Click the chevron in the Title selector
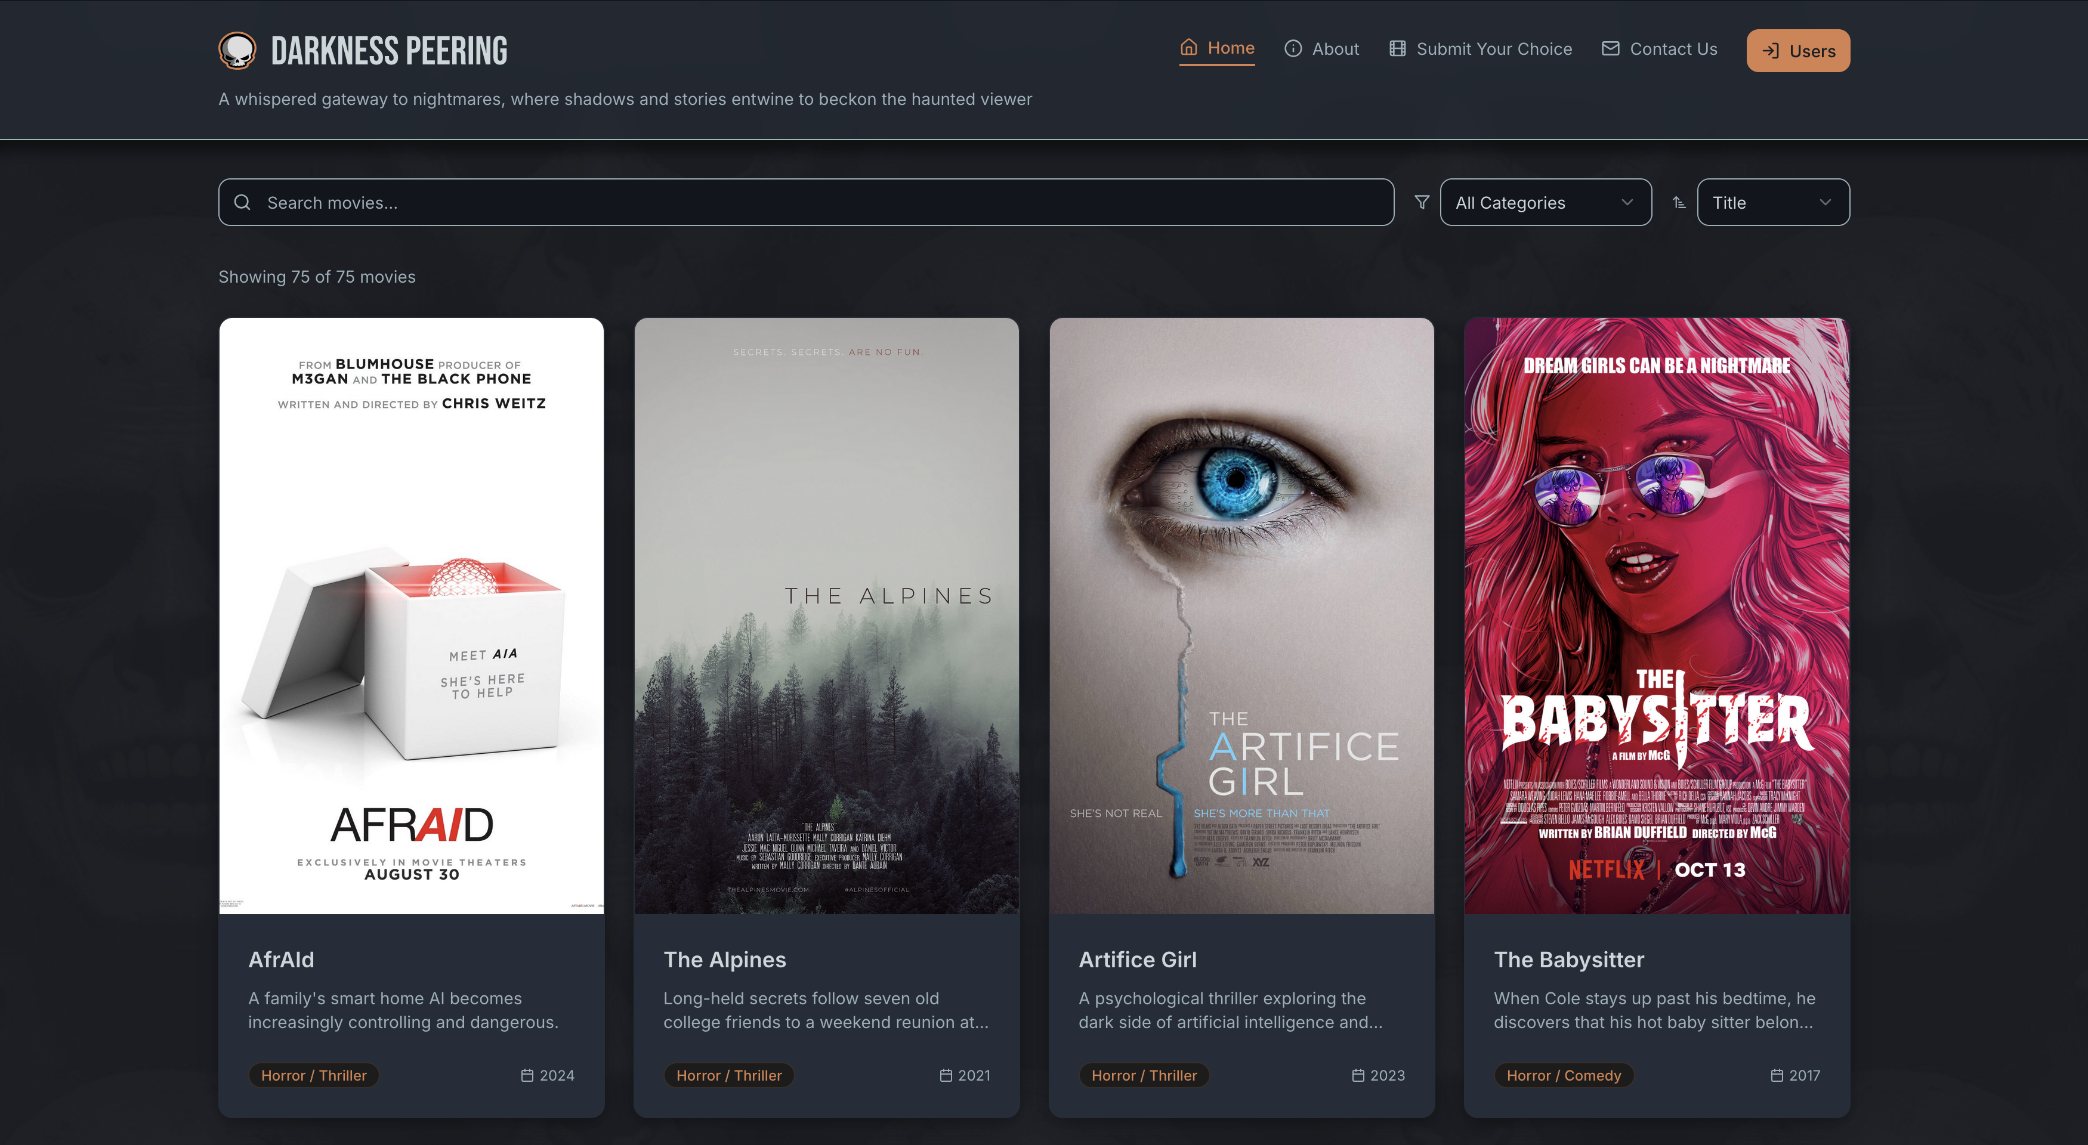 pyautogui.click(x=1824, y=203)
